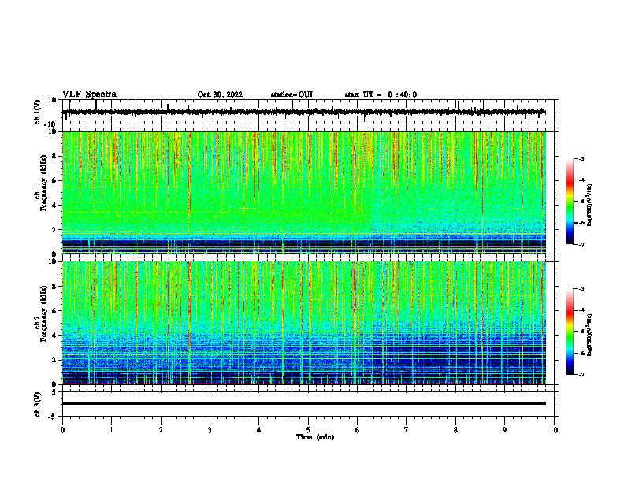The height and width of the screenshot is (482, 624).
Task: Click the ch.3 flat voltage trace
Action: click(x=304, y=403)
